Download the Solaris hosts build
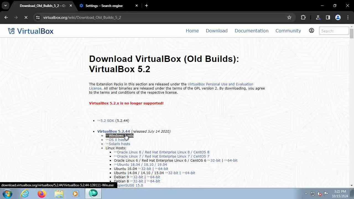 pyautogui.click(x=118, y=144)
